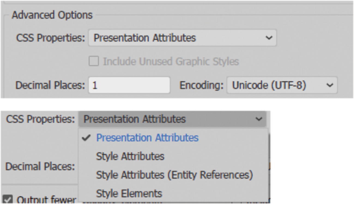Click the CSS Properties label beside the expanded dropdown

click(40, 119)
